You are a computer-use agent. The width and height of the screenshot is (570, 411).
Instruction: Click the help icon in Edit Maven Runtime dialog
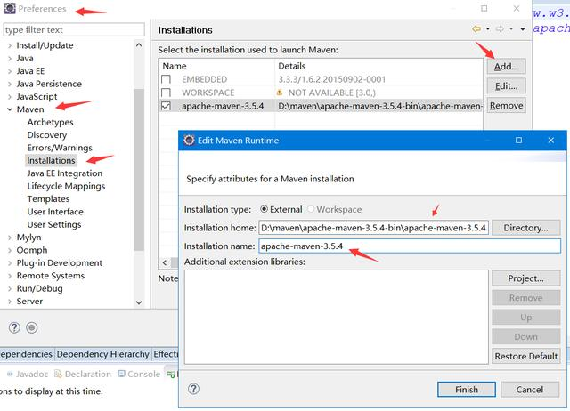tap(194, 390)
